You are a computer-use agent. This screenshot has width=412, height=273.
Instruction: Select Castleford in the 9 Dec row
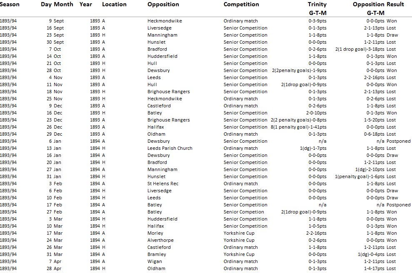coord(159,106)
